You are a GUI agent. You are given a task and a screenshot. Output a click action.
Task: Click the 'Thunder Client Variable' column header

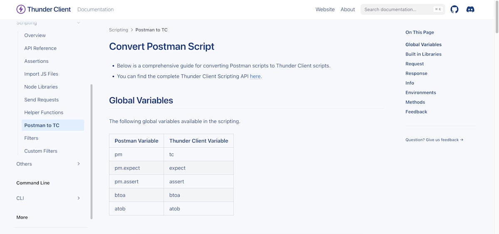pos(199,141)
